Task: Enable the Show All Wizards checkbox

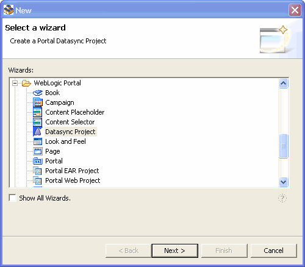Action: (12, 198)
